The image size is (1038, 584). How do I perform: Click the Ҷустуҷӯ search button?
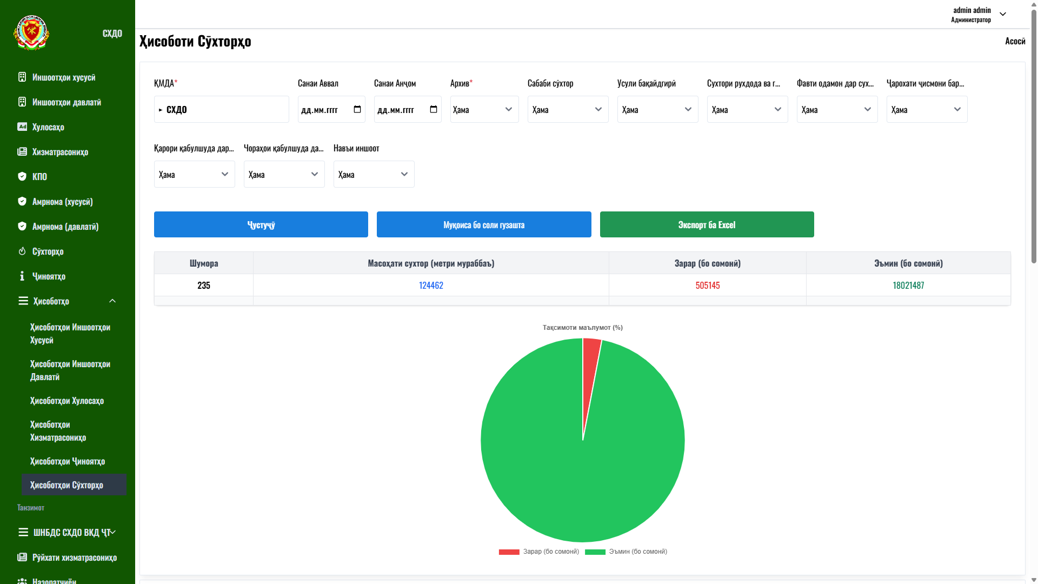click(x=261, y=224)
